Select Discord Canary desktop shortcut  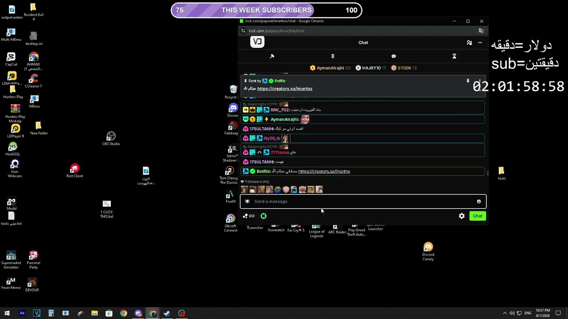coord(428,252)
